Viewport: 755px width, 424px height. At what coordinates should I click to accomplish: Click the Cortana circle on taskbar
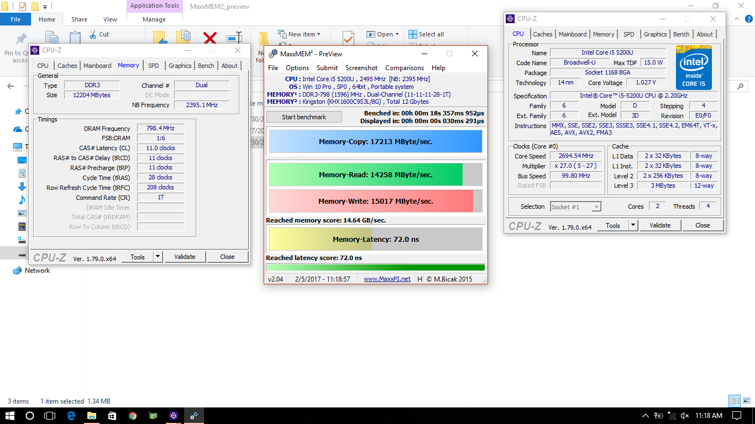tap(30, 416)
